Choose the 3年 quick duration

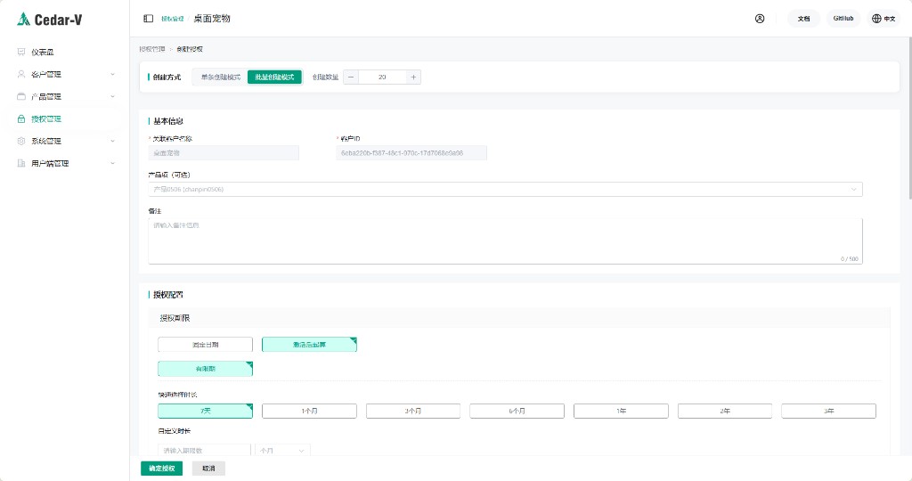[x=829, y=411]
